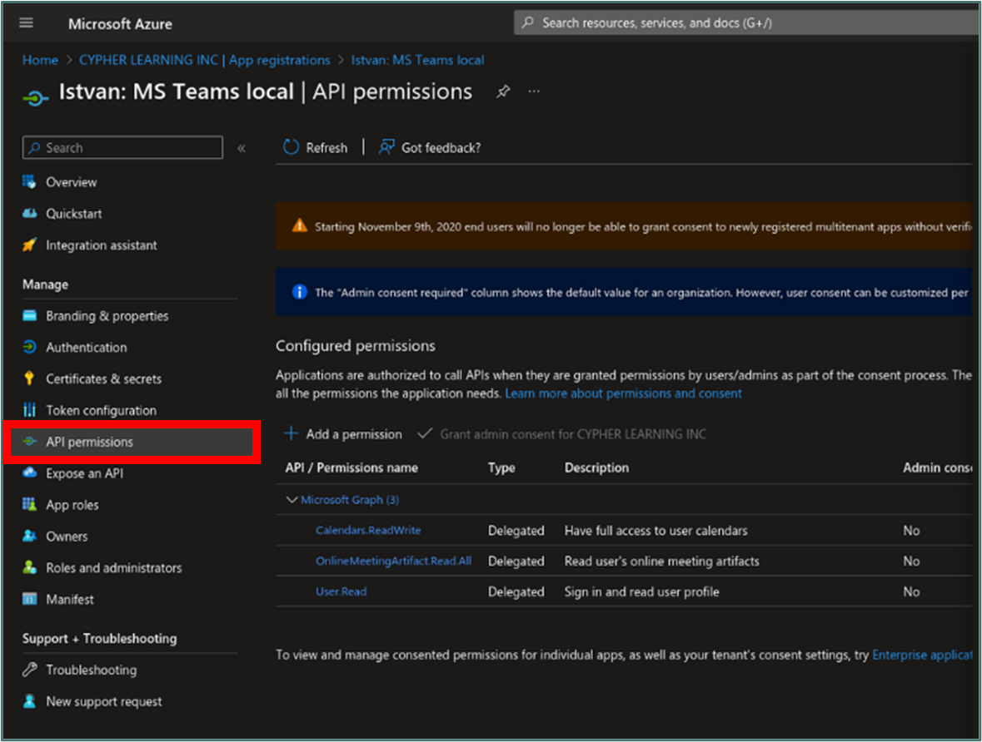Open Istvan: MS Teams local breadcrumb
Image resolution: width=982 pixels, height=742 pixels.
pos(417,60)
